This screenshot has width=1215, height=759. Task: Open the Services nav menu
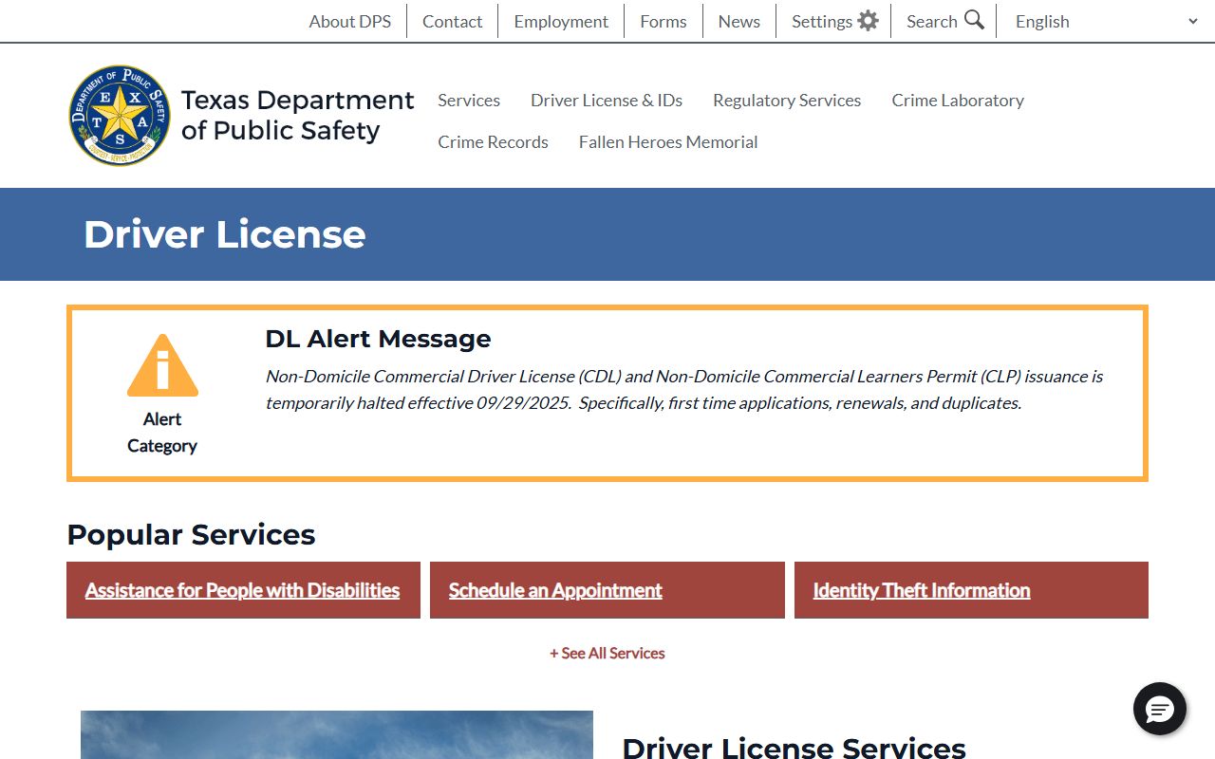click(469, 100)
